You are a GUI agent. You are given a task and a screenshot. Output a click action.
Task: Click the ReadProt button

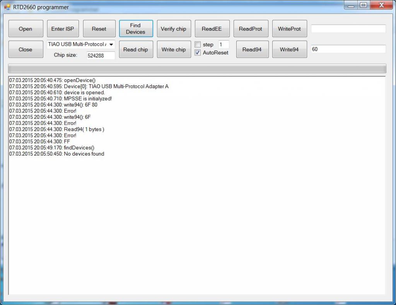(251, 29)
